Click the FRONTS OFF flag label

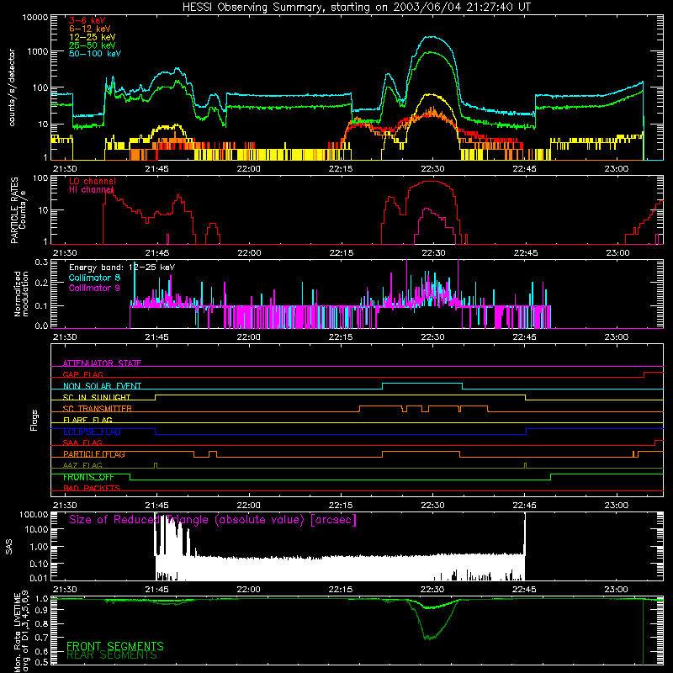[x=88, y=477]
